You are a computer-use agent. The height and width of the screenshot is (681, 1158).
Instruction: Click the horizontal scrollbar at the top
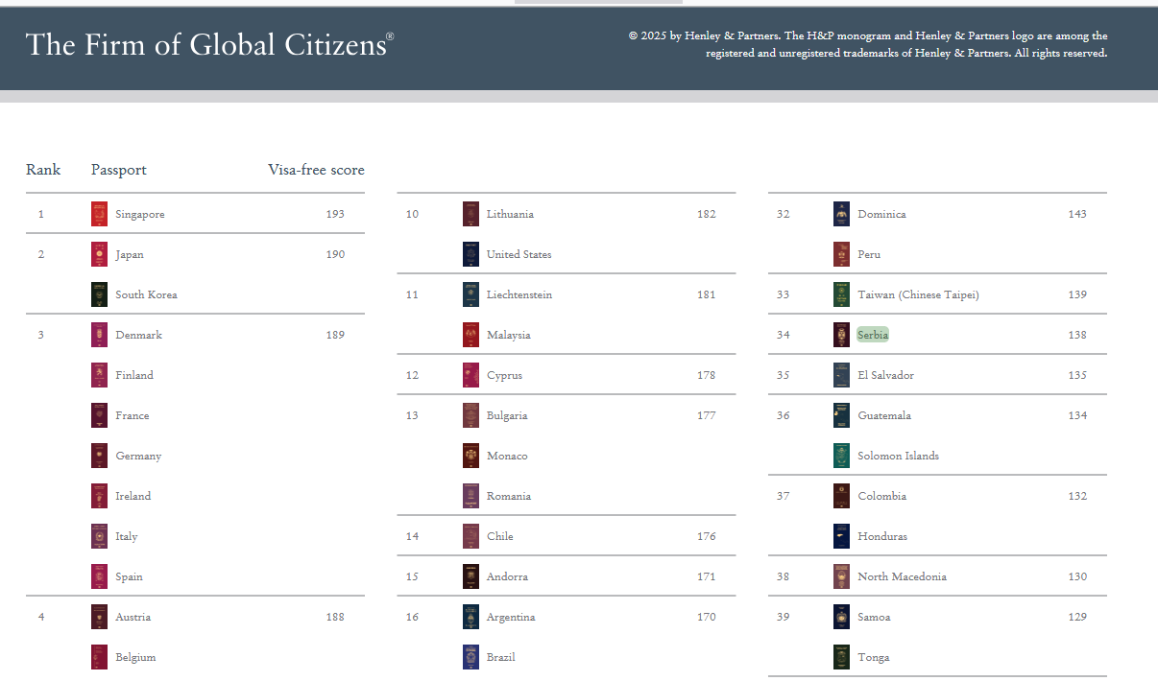pos(598,2)
